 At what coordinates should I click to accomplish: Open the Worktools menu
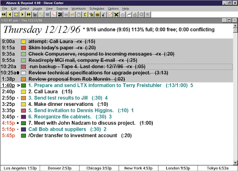[78, 8]
